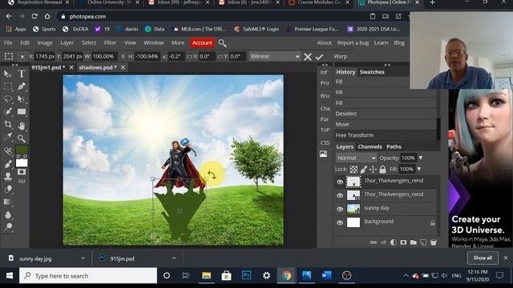The height and width of the screenshot is (288, 513).
Task: Add a layer mask icon
Action: click(x=403, y=242)
